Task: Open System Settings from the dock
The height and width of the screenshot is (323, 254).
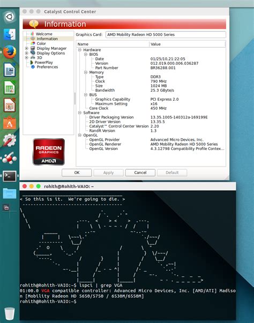Action: pyautogui.click(x=10, y=140)
